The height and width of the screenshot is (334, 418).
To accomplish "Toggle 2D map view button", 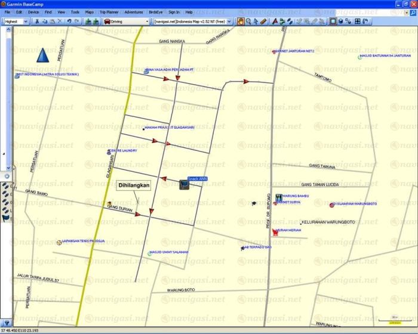I will pyautogui.click(x=333, y=21).
